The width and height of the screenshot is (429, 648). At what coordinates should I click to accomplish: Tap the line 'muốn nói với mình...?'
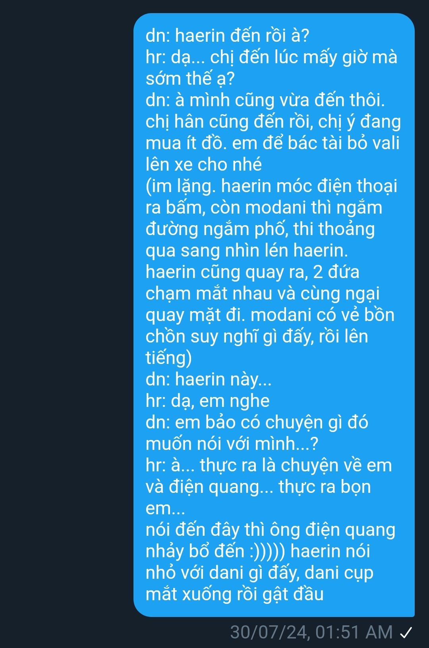point(232,444)
